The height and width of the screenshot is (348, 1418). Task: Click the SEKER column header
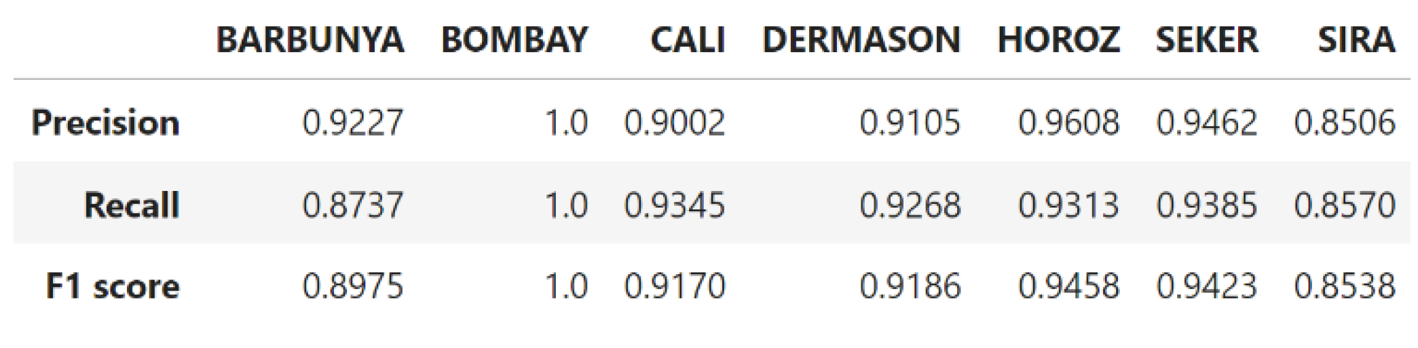pyautogui.click(x=1206, y=39)
